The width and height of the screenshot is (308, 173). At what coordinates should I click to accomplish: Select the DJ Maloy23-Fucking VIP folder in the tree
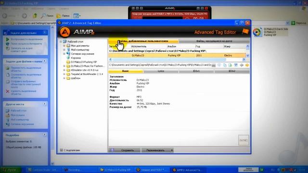point(84,62)
